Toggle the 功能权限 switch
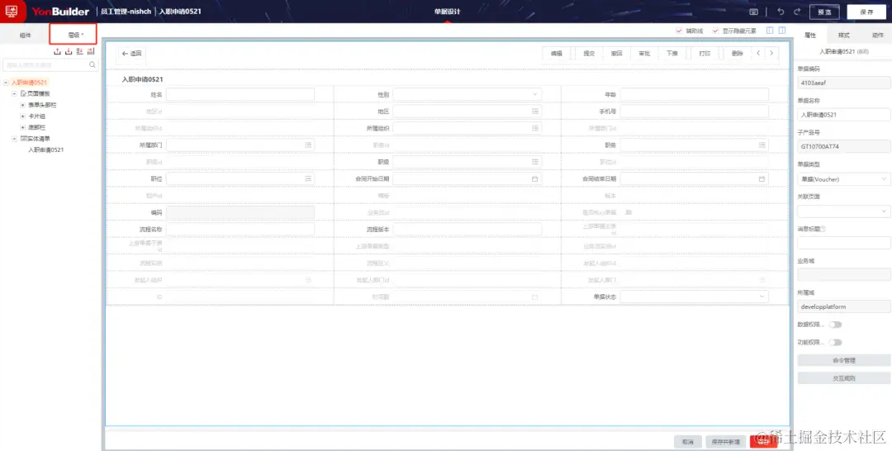The height and width of the screenshot is (451, 892). 834,342
